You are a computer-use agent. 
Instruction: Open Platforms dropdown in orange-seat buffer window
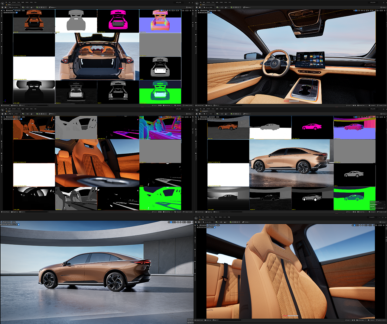[53, 114]
